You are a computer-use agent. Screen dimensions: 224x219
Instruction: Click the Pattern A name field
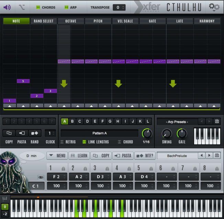click(100, 133)
